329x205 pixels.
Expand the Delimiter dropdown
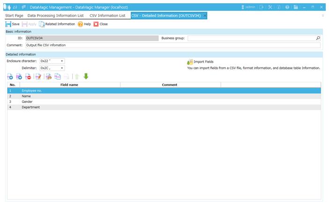(x=62, y=68)
